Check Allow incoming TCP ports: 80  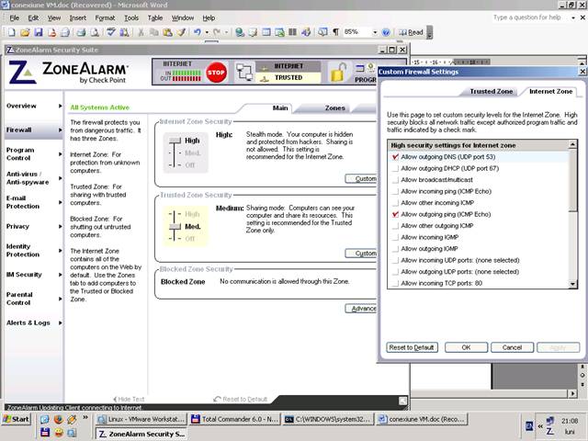(395, 283)
